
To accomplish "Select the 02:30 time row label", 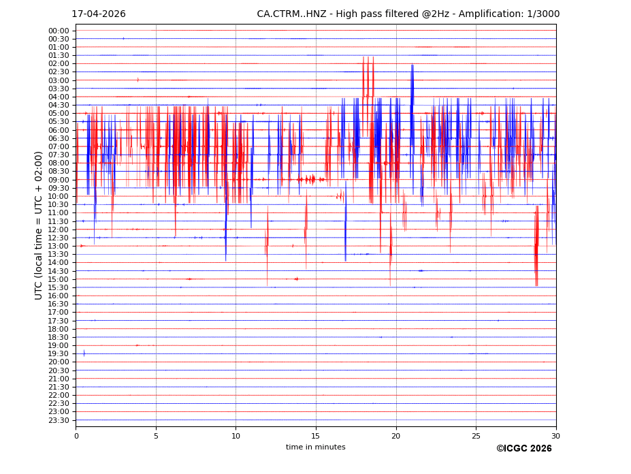I will point(59,72).
